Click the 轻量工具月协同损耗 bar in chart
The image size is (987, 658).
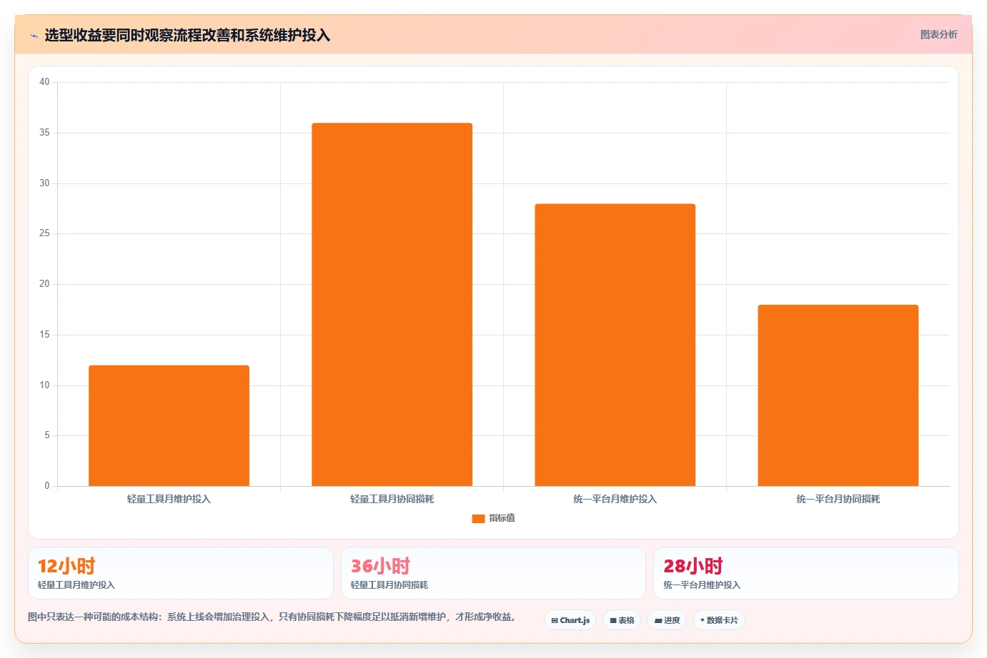click(x=392, y=305)
